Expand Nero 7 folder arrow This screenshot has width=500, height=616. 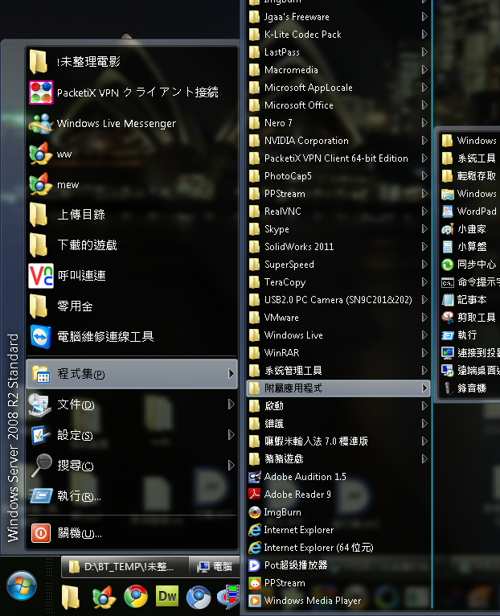[x=424, y=122]
